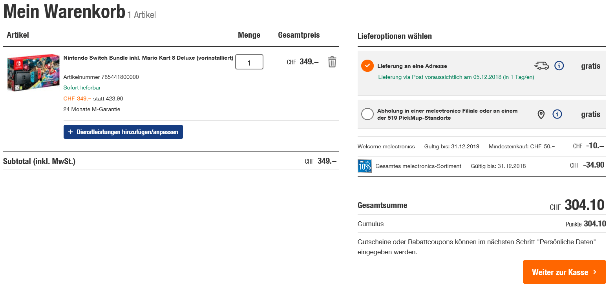The image size is (614, 290).
Task: Select pickup at melectronics Filiale option
Action: pos(367,114)
